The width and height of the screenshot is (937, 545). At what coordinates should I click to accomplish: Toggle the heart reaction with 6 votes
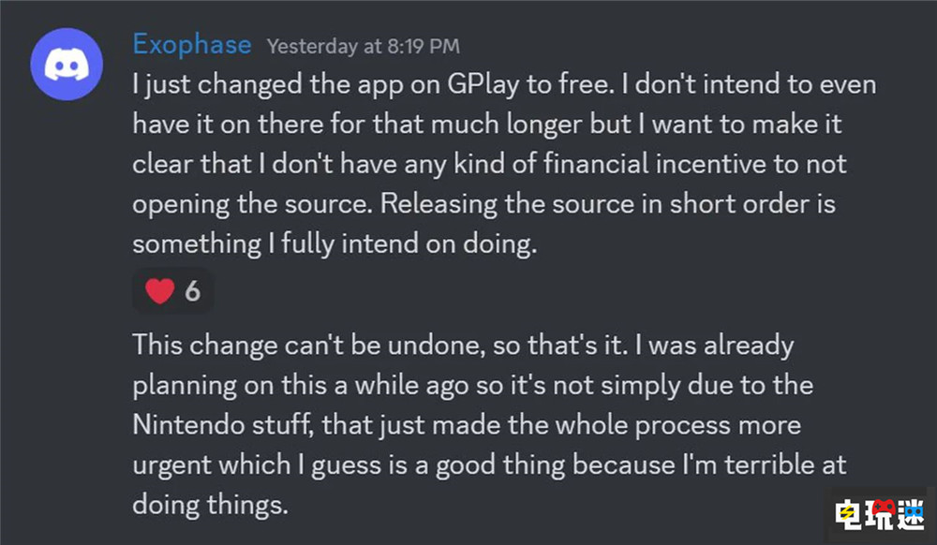tap(172, 291)
